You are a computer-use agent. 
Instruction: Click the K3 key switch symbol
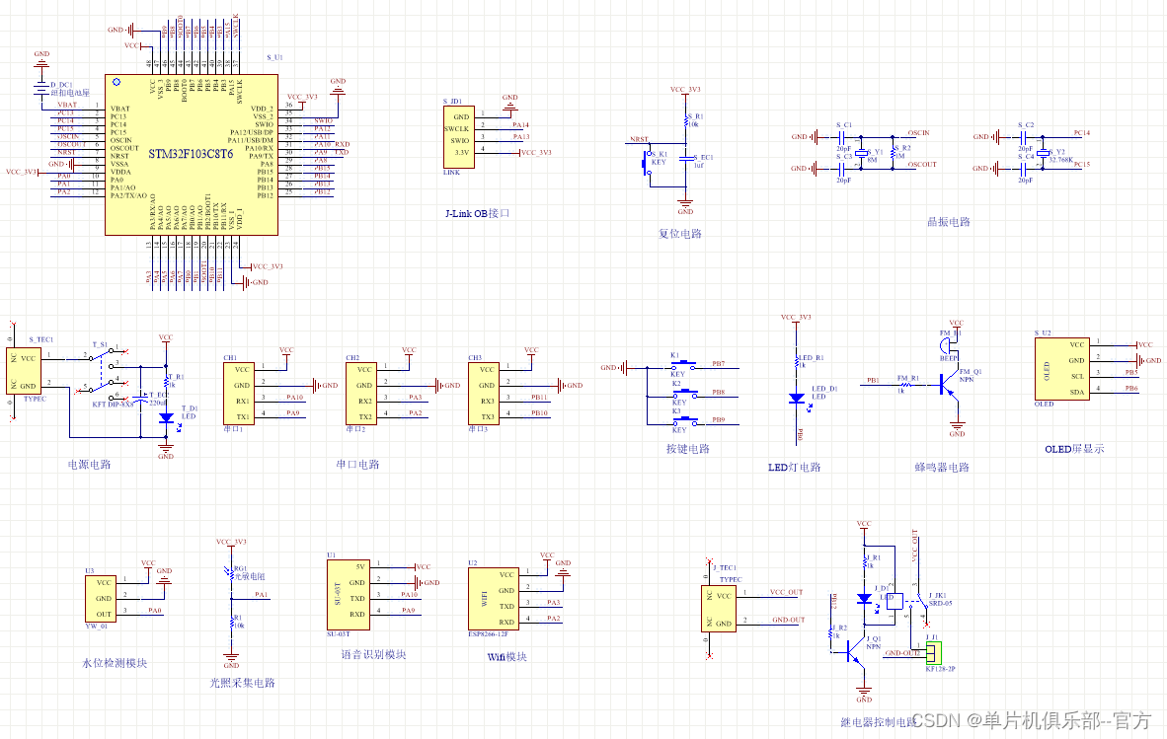tap(684, 421)
